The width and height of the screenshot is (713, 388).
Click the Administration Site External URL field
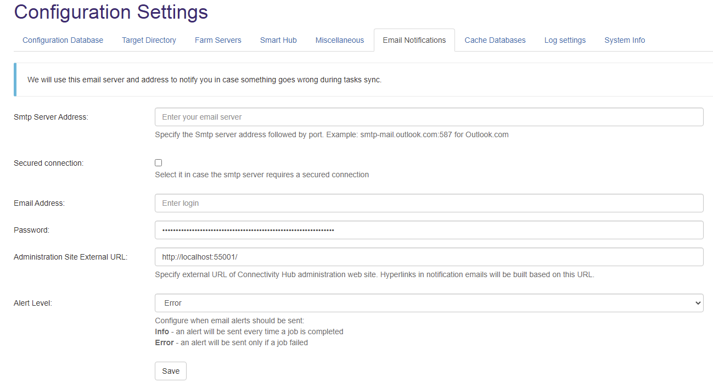(x=429, y=257)
